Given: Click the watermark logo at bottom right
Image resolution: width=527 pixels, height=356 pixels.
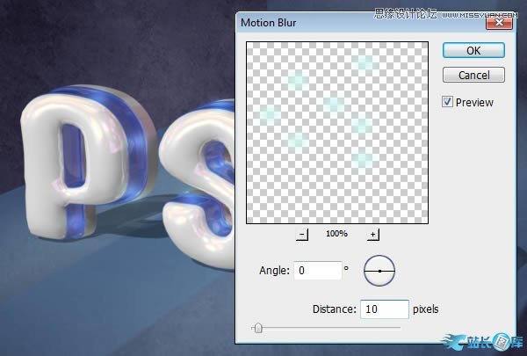Looking at the screenshot, I should click(487, 341).
